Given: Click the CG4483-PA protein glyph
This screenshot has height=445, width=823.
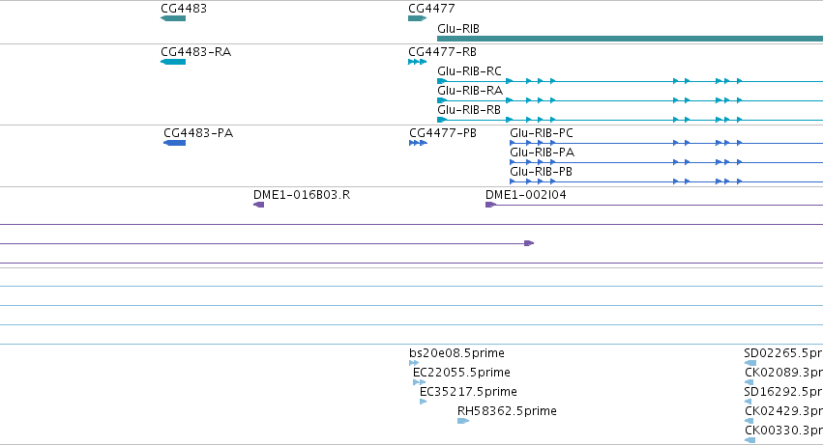Looking at the screenshot, I should pyautogui.click(x=175, y=143).
